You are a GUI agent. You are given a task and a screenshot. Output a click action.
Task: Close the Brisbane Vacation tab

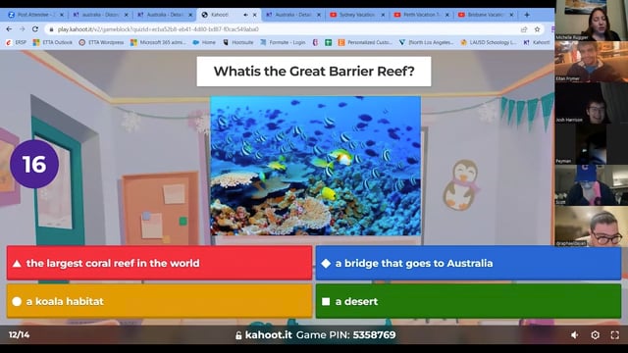511,15
